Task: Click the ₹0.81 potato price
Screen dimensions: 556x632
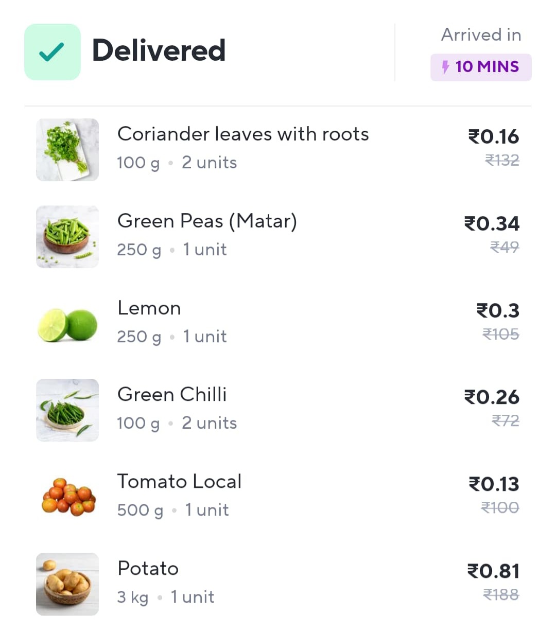Action: click(493, 571)
